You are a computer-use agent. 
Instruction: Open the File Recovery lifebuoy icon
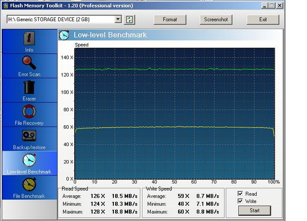tap(29, 111)
